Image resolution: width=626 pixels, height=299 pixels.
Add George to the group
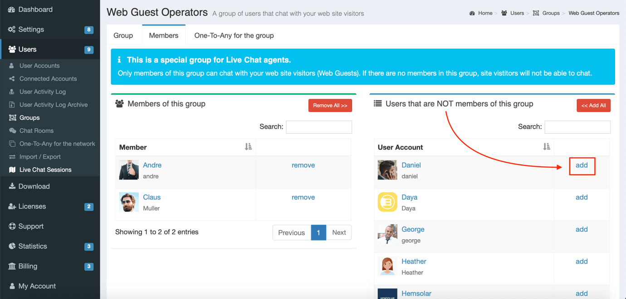click(582, 230)
